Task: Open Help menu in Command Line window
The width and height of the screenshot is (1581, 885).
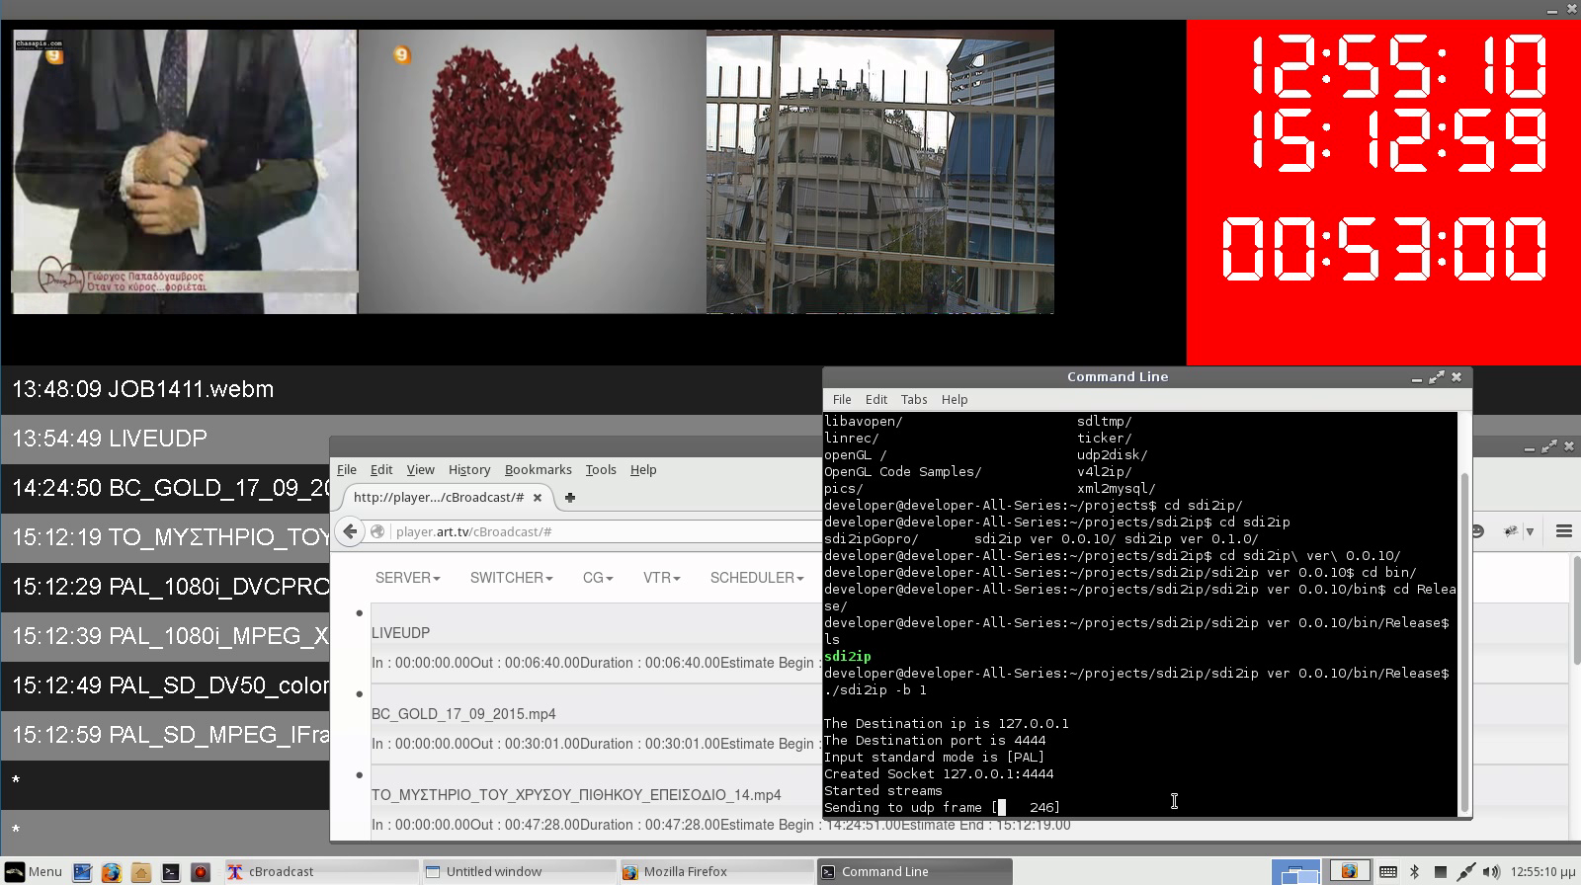Action: point(955,399)
